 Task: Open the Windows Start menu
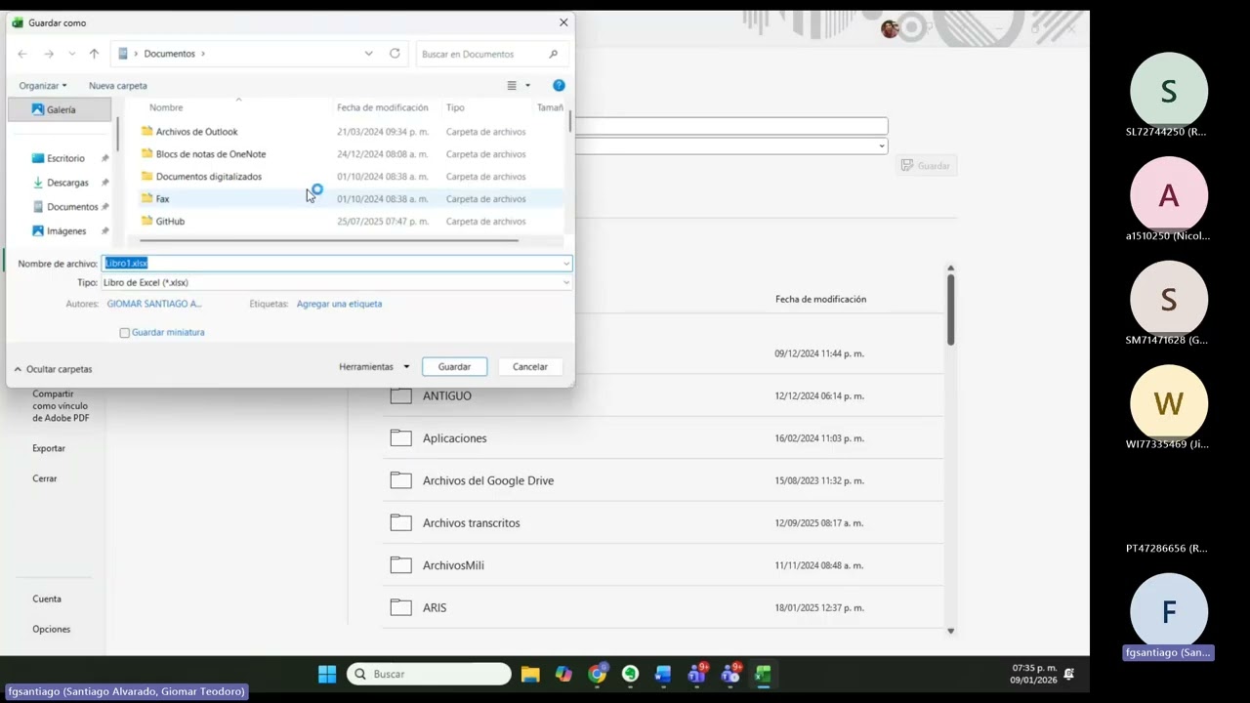click(x=327, y=674)
